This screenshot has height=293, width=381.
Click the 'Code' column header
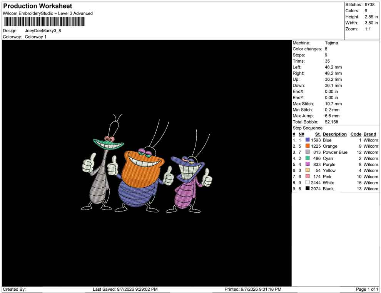(356, 134)
